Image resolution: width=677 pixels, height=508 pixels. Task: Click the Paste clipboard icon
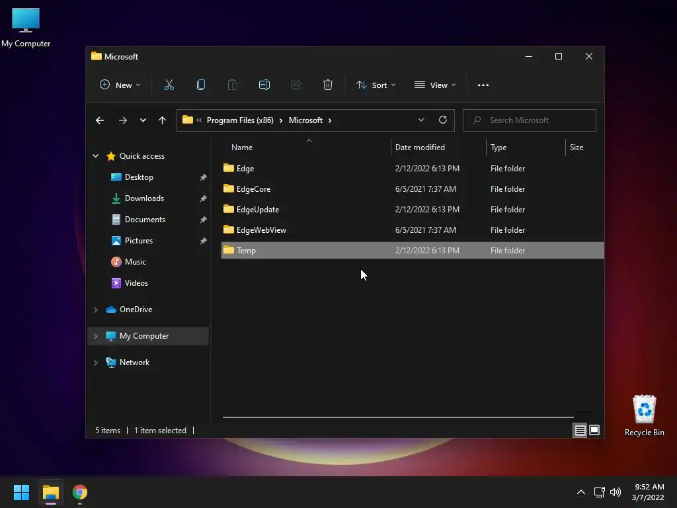tap(232, 85)
